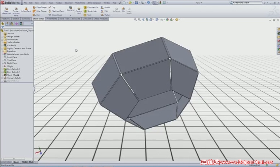Switch to the Sketch tab
The width and height of the screenshot is (280, 167).
click(16, 19)
